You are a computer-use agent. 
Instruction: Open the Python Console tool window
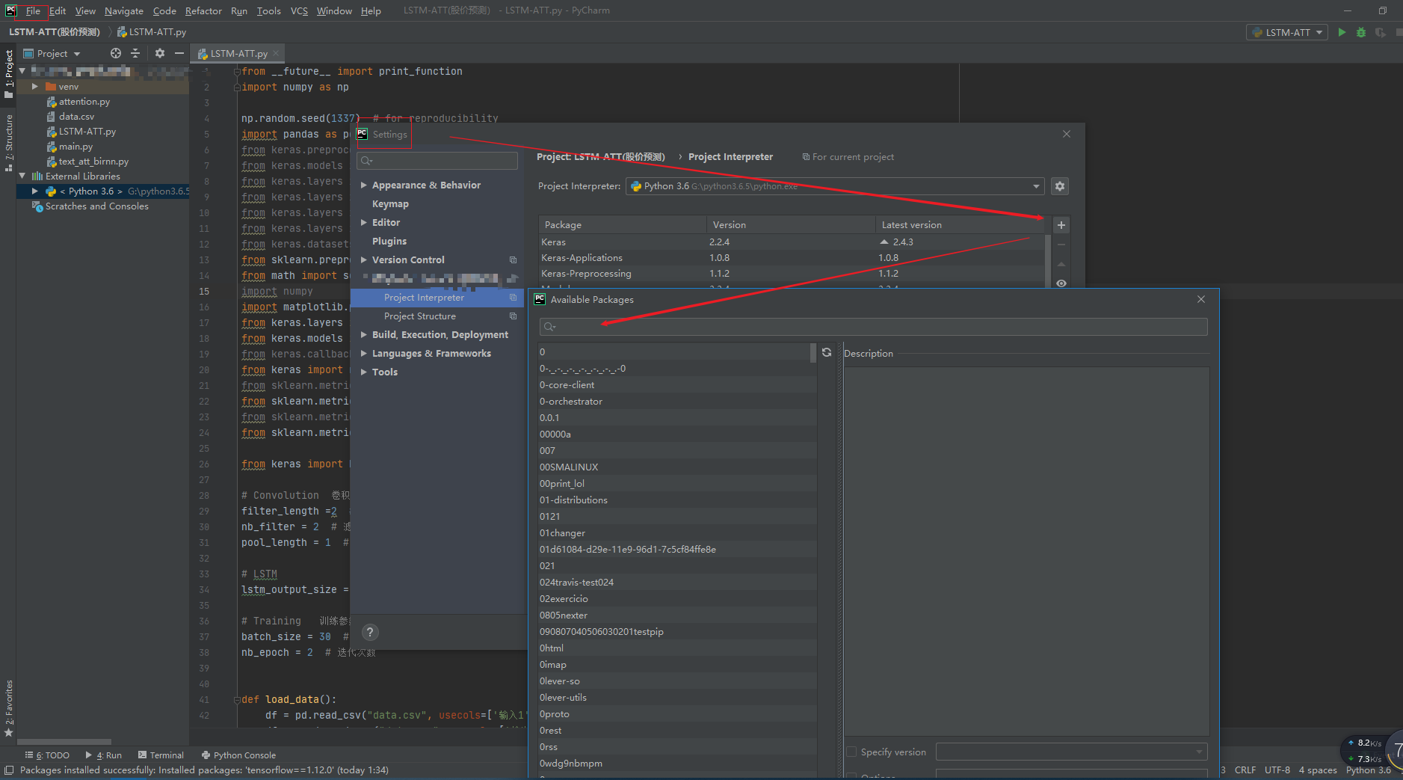(238, 755)
